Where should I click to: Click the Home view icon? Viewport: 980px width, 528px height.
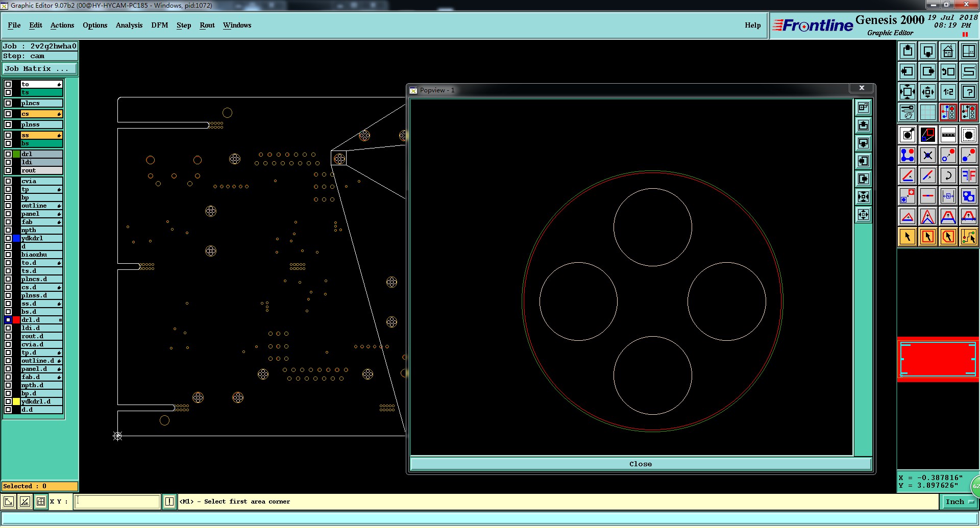click(948, 51)
